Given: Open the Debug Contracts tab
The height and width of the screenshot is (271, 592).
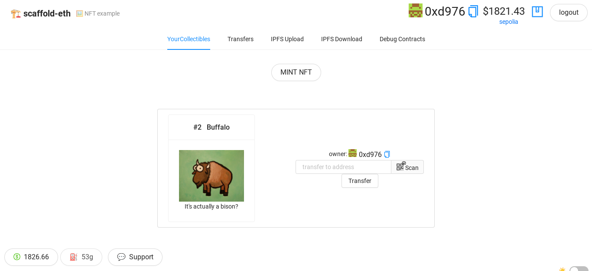Looking at the screenshot, I should (x=402, y=39).
